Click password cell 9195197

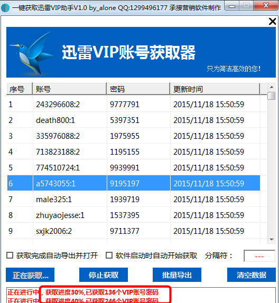(125, 184)
